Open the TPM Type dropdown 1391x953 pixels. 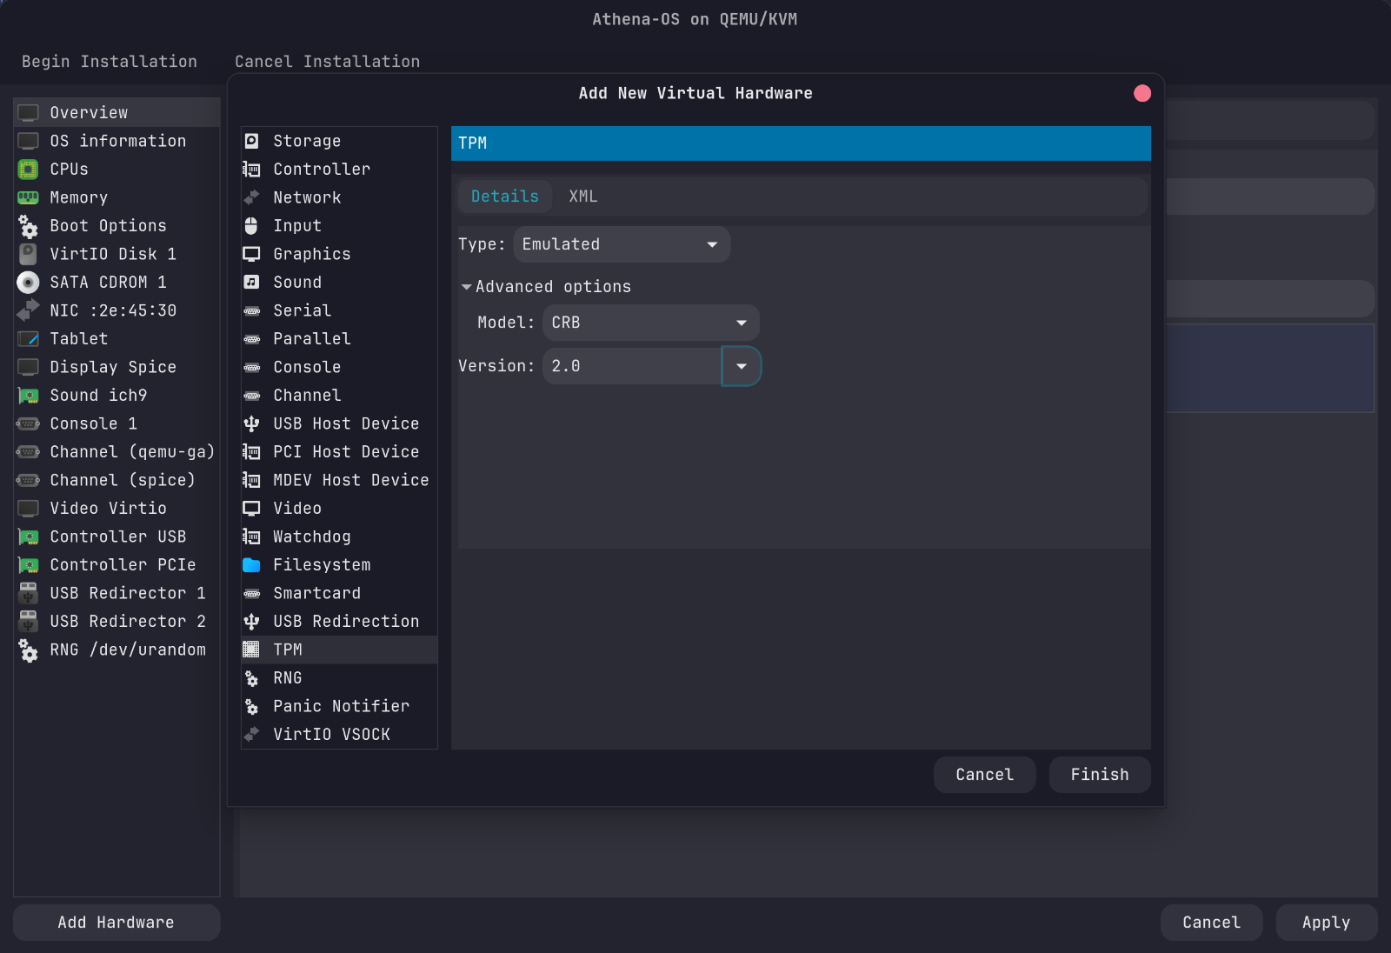tap(621, 244)
